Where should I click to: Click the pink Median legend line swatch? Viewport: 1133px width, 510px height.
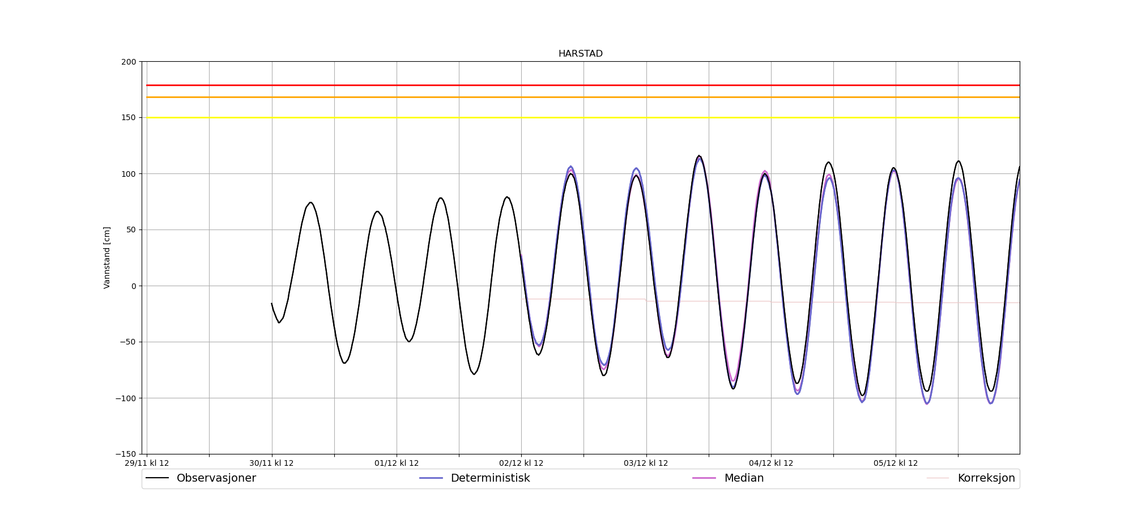704,478
